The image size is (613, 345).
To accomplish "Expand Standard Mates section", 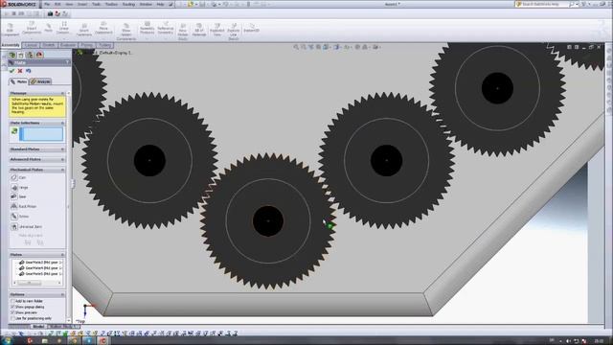I will (x=62, y=149).
